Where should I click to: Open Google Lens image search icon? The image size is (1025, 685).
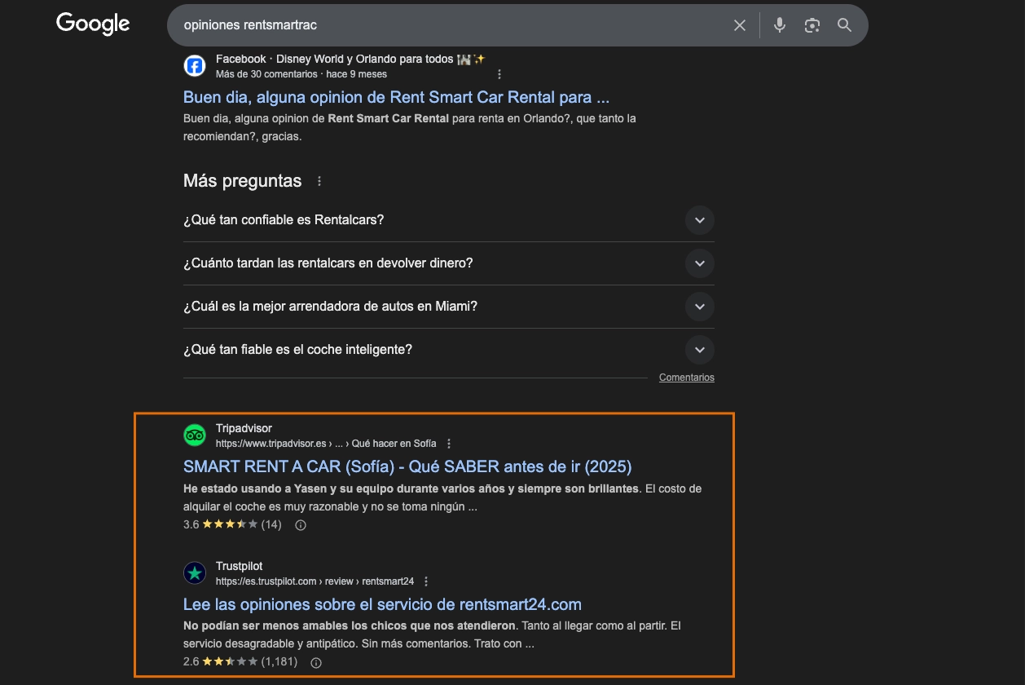coord(812,25)
